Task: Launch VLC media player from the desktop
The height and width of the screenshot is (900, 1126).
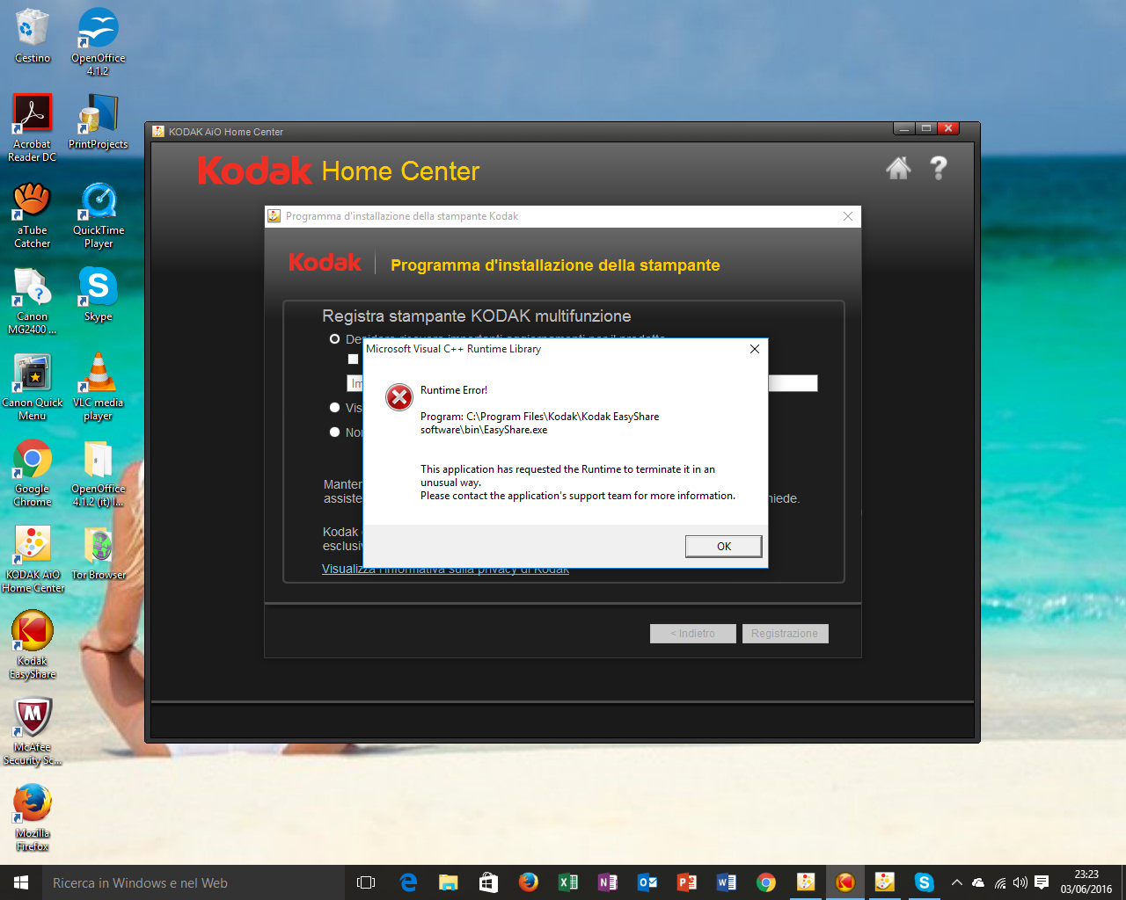Action: pos(99,387)
